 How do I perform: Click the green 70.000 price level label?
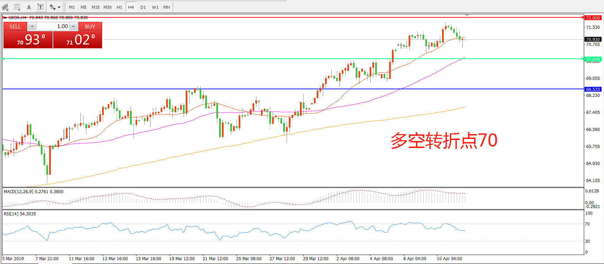(x=593, y=59)
